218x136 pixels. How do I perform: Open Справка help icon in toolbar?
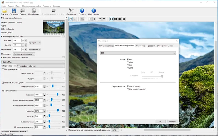point(82,11)
